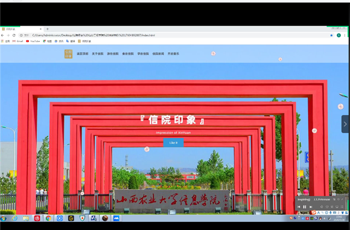Click the 返回顶部 navigation item
This screenshot has width=350, height=230.
(x=83, y=53)
